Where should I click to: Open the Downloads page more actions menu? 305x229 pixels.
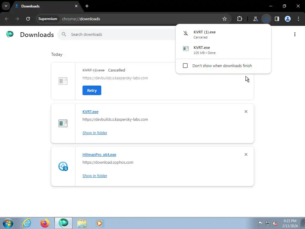pos(295,35)
